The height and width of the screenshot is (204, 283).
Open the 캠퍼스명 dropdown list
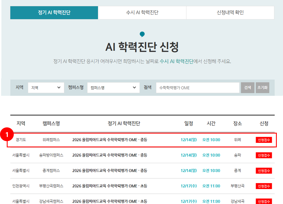click(x=113, y=88)
